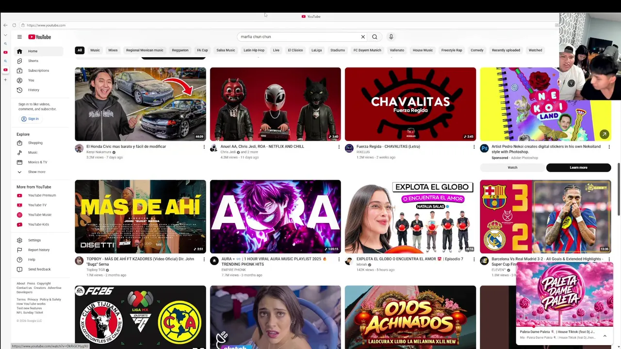Screen dimensions: 621x349
Task: Open the You section
Action: pyautogui.click(x=39, y=80)
